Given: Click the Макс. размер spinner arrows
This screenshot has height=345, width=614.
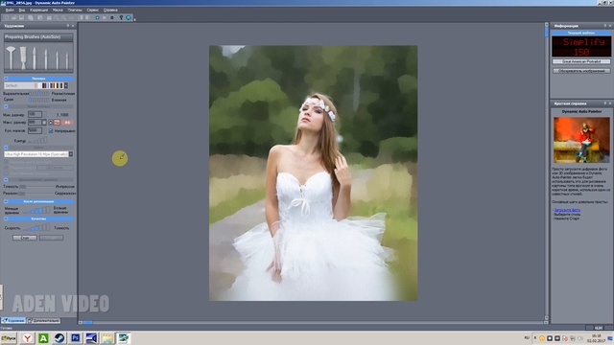Looking at the screenshot, I should click(44, 123).
